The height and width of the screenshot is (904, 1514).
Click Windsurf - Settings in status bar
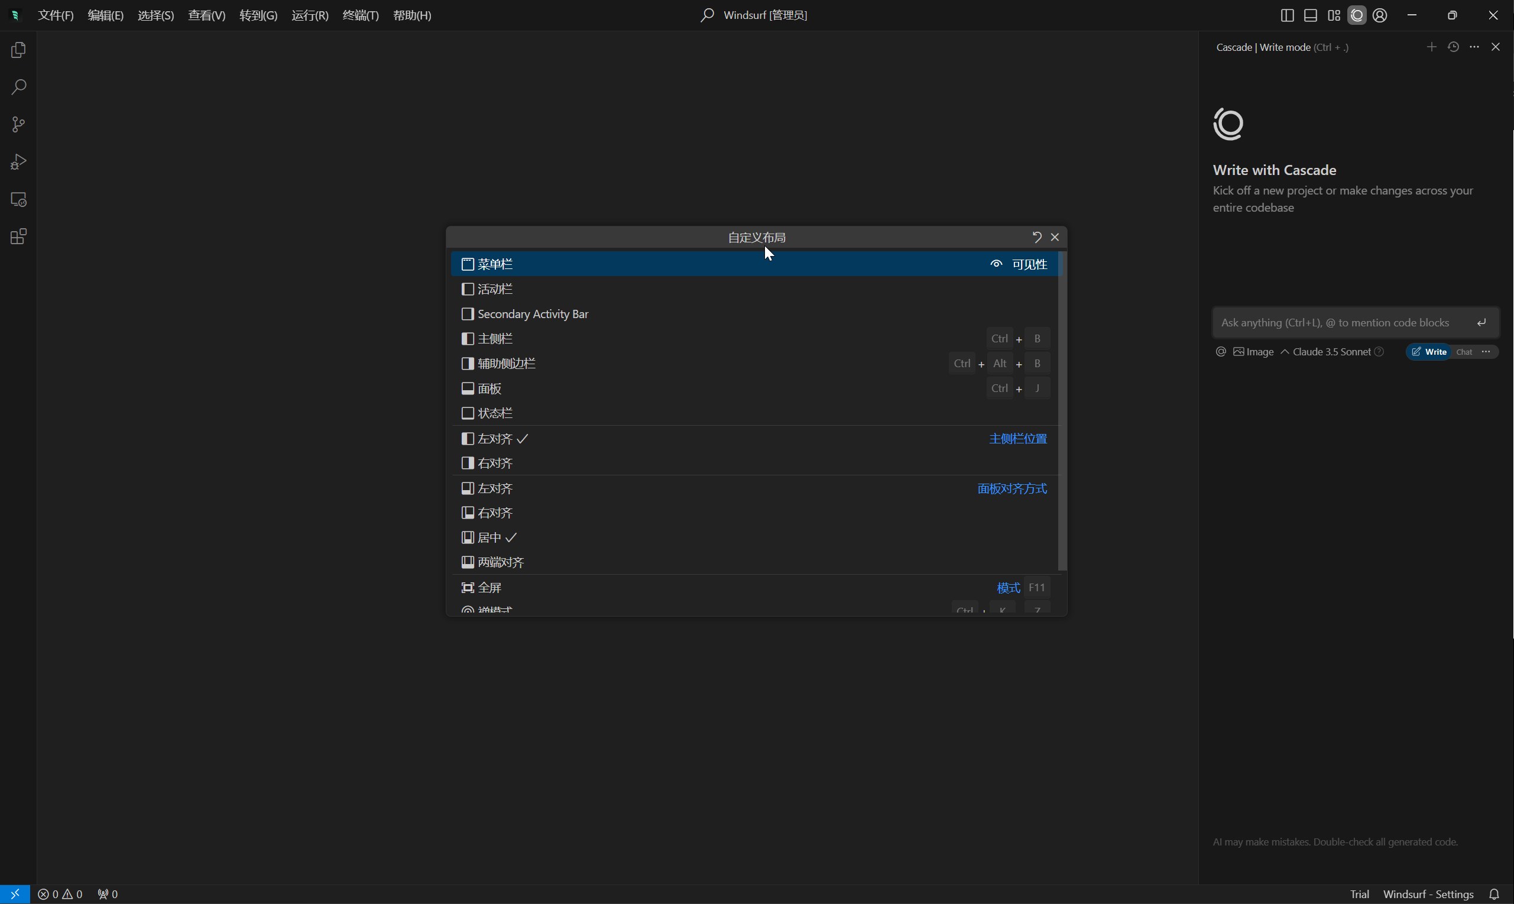[x=1428, y=893]
